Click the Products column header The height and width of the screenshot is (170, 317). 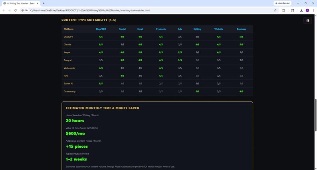[x=161, y=29]
